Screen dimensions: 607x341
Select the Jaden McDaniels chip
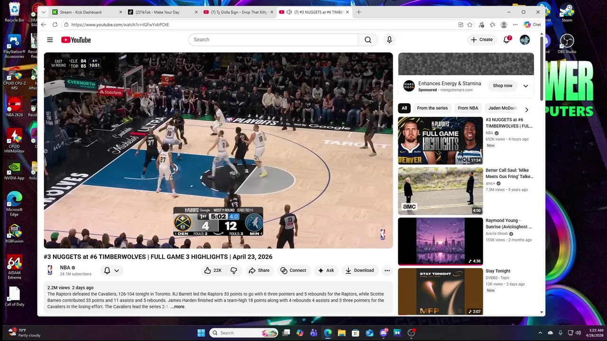pyautogui.click(x=502, y=108)
